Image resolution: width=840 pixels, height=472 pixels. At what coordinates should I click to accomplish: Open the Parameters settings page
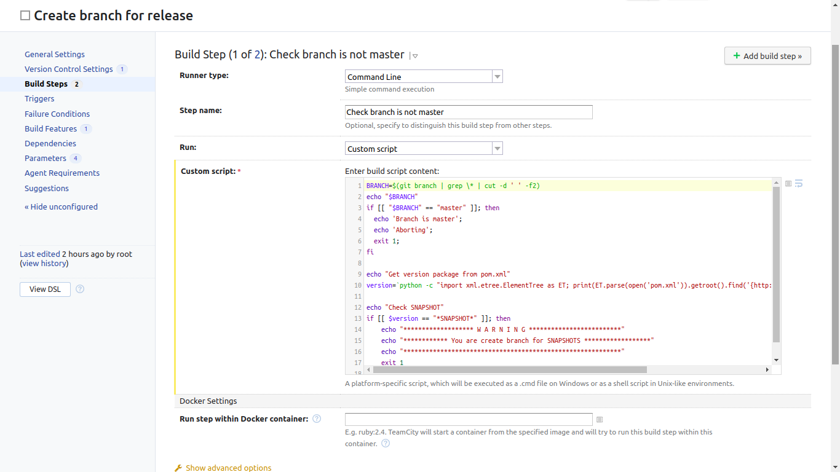click(x=46, y=158)
